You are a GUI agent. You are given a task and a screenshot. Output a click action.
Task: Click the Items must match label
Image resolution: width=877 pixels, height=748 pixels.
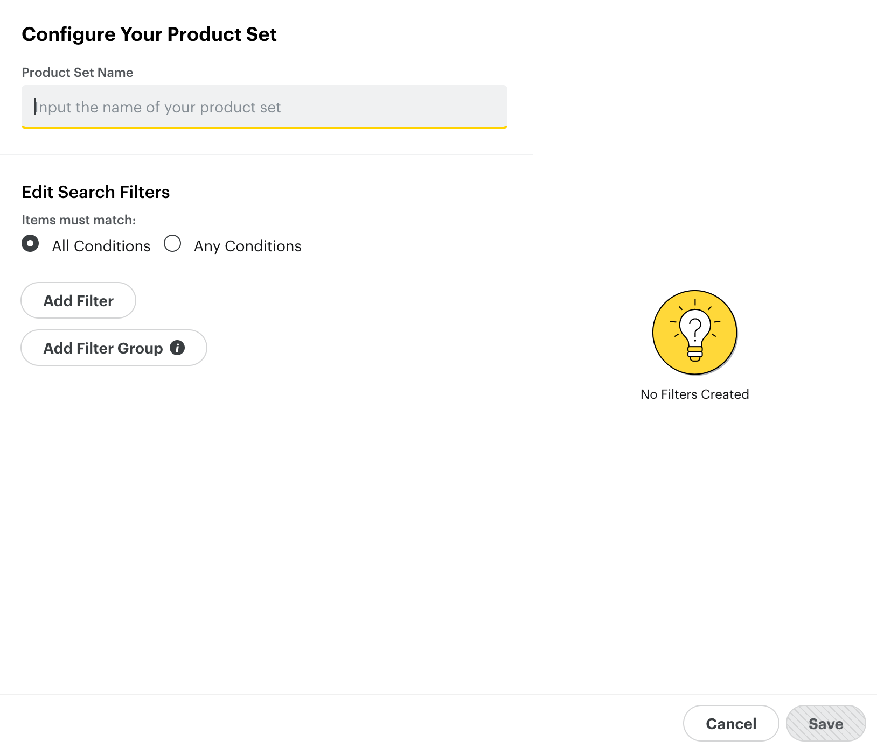click(78, 220)
